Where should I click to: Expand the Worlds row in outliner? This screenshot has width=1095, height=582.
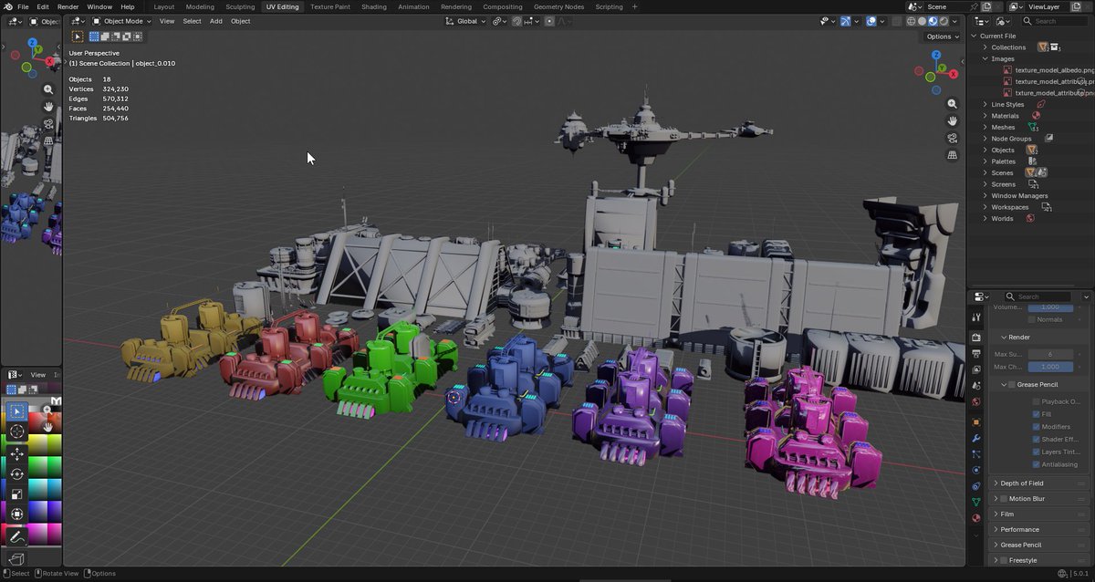click(985, 219)
